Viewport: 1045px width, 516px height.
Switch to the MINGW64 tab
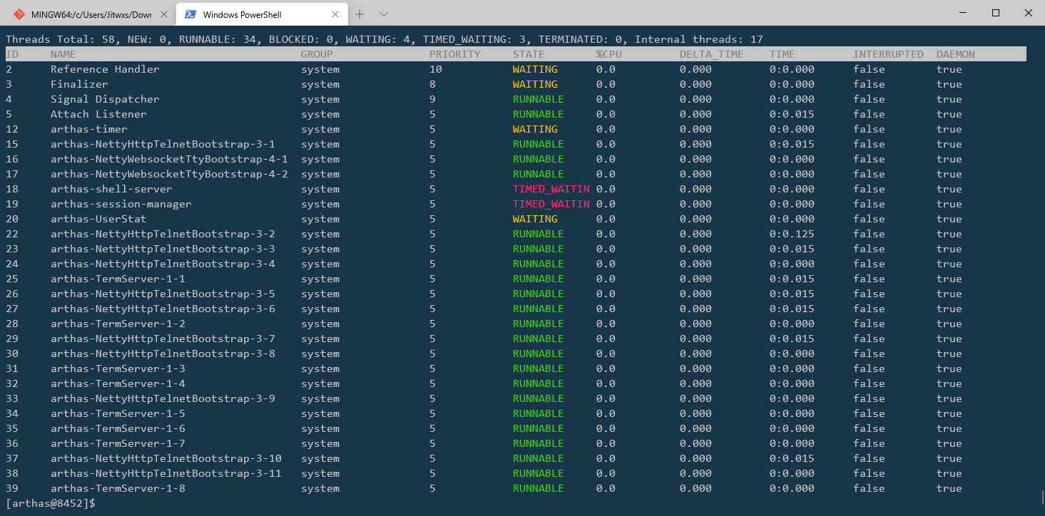[91, 14]
